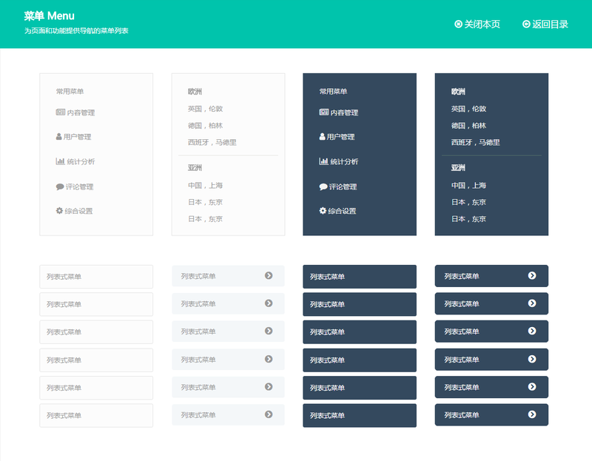Click chevron arrow on first dark 列表式菜单 row
592x461 pixels.
[x=532, y=276]
